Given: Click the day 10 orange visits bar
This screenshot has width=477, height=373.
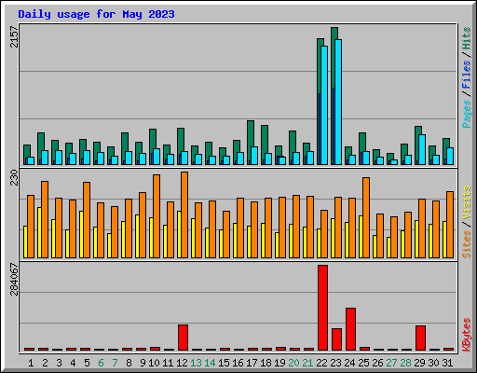Looking at the screenshot, I should point(157,216).
